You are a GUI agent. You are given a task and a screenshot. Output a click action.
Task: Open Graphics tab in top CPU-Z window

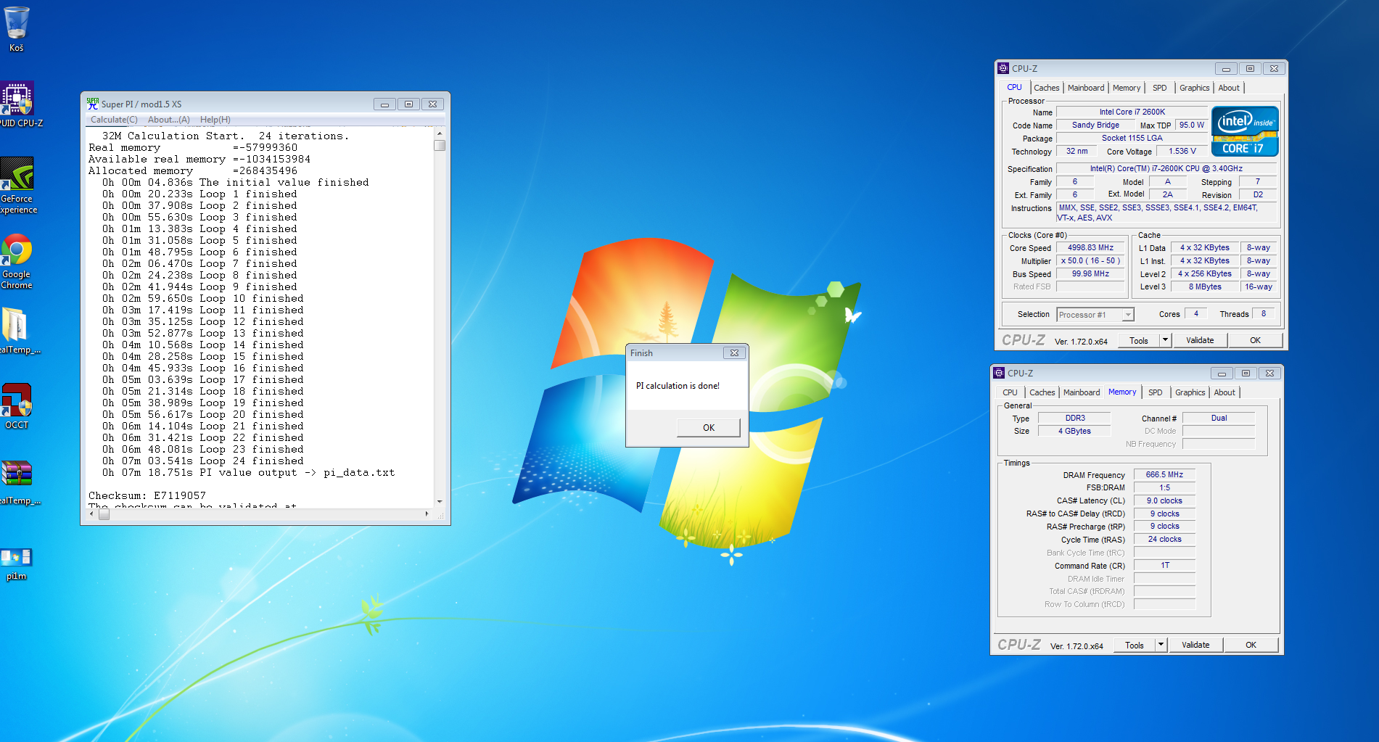(1194, 88)
